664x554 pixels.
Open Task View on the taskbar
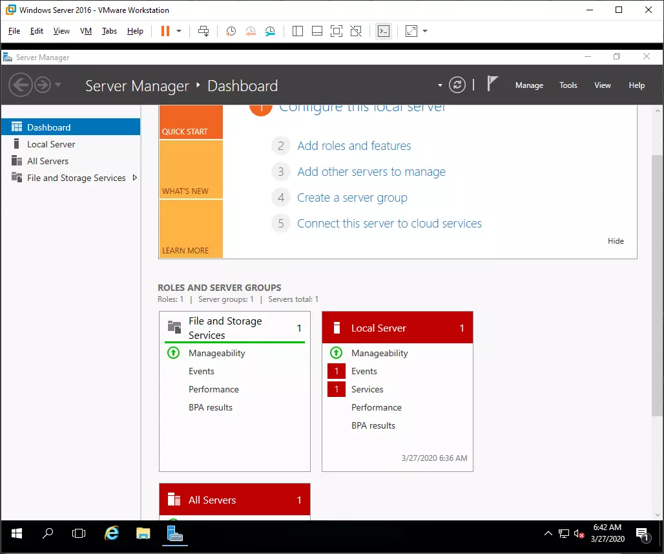(79, 533)
